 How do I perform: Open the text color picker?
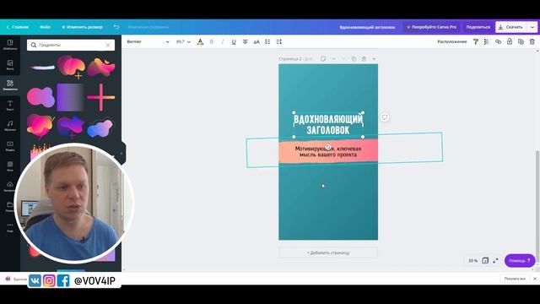click(x=200, y=41)
